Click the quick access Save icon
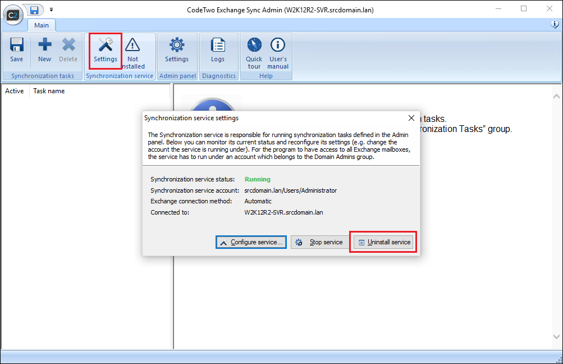The image size is (563, 364). tap(34, 10)
